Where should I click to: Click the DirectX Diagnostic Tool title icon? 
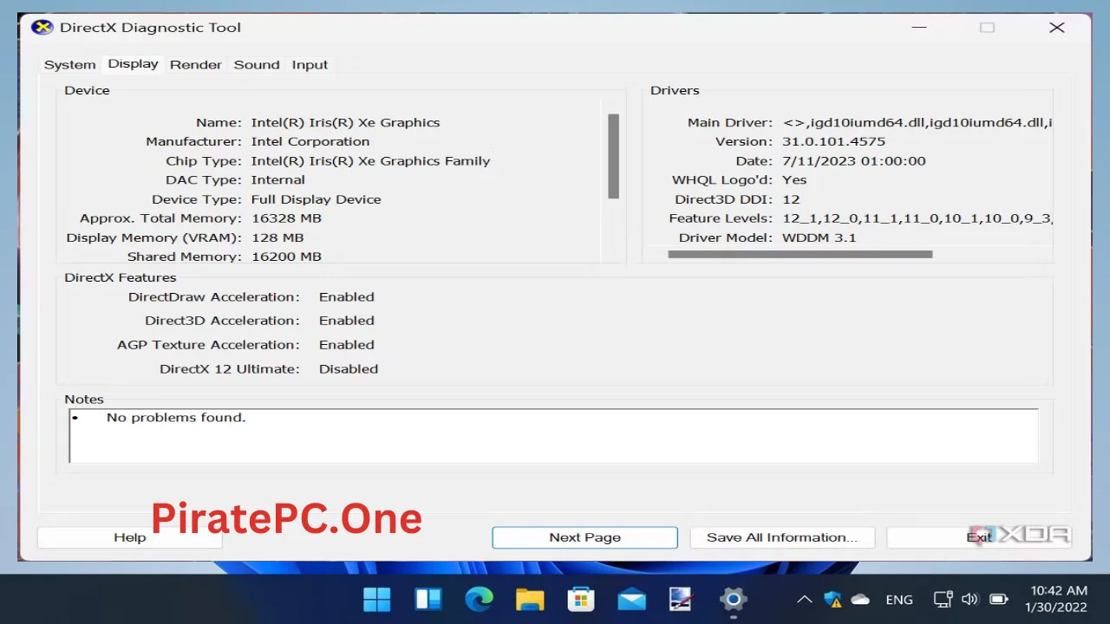pos(42,27)
